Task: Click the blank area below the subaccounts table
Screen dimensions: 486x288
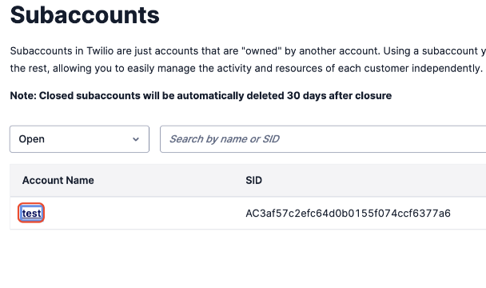Action: [248, 259]
